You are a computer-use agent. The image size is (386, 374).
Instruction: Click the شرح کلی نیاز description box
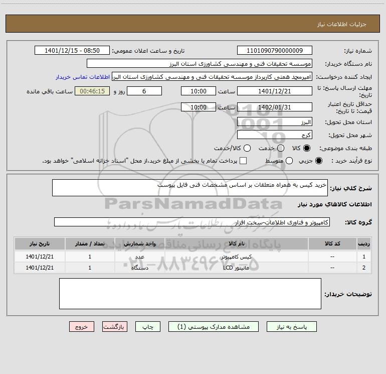coord(190,188)
